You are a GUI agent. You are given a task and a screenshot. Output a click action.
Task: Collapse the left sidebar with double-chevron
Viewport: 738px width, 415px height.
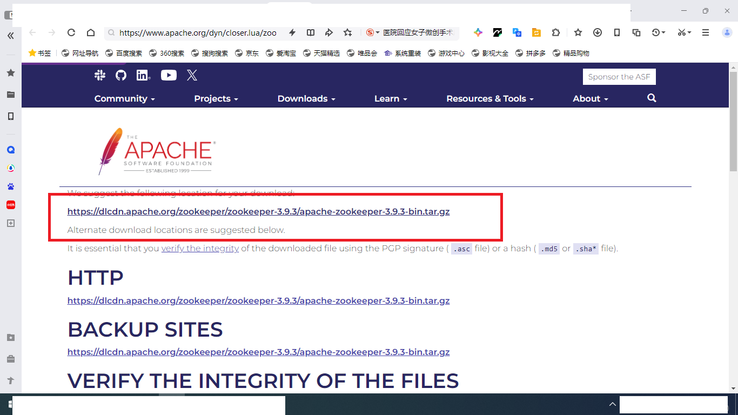[11, 36]
